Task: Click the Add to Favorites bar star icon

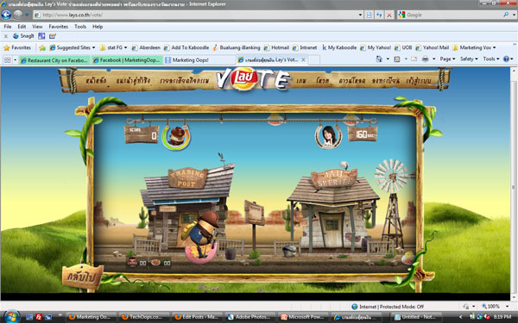Action: coord(42,47)
